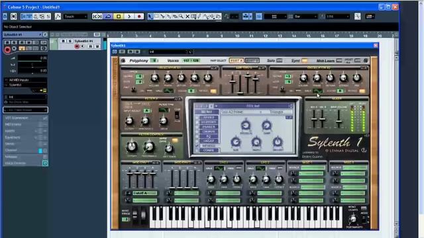Click the Play button in the toolbar

(x=129, y=17)
